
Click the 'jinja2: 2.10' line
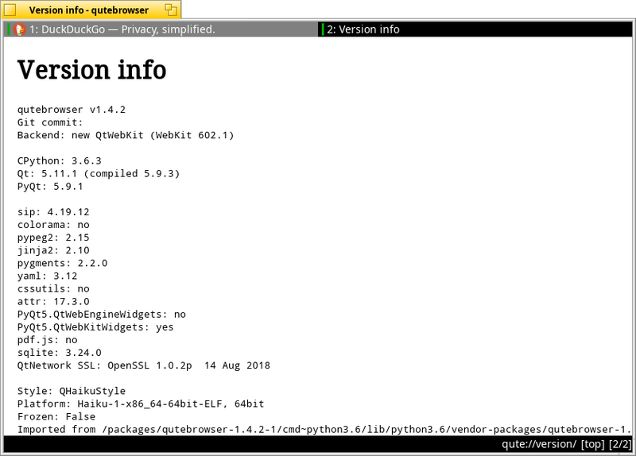(x=53, y=250)
